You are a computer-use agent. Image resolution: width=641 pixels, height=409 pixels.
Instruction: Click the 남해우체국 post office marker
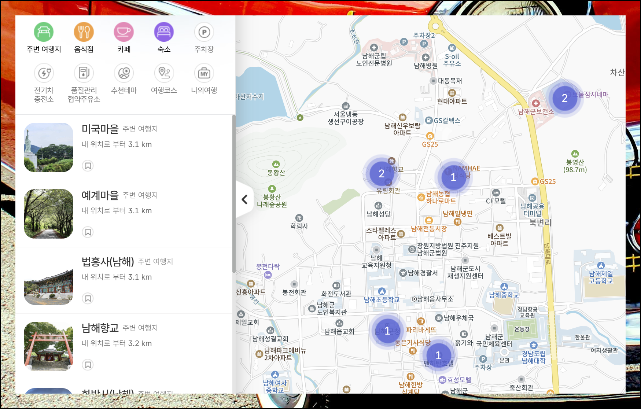[x=439, y=318]
